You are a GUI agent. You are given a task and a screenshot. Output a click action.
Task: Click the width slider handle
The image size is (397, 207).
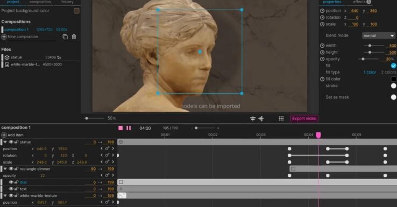[370, 46]
